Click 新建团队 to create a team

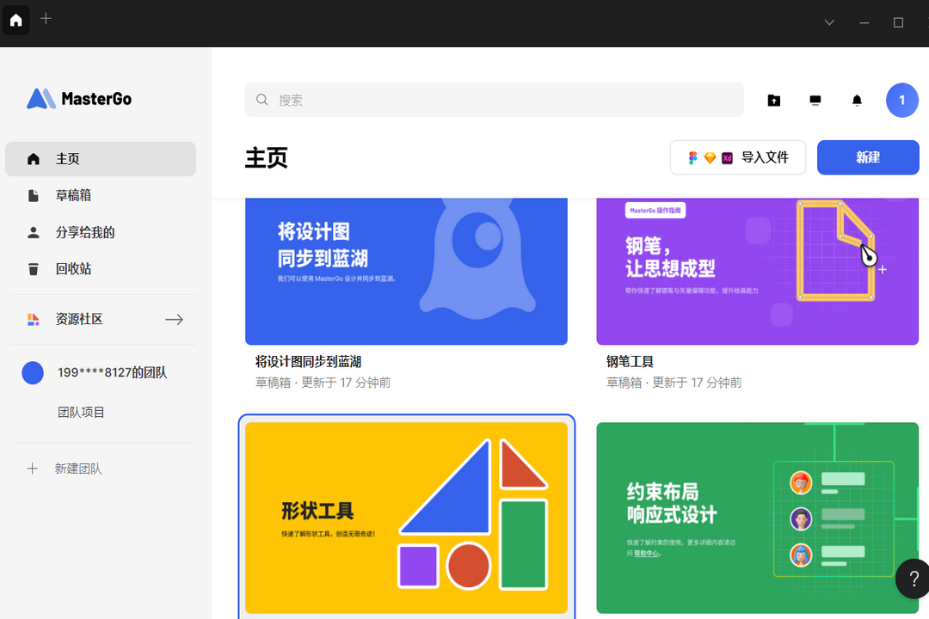point(78,469)
